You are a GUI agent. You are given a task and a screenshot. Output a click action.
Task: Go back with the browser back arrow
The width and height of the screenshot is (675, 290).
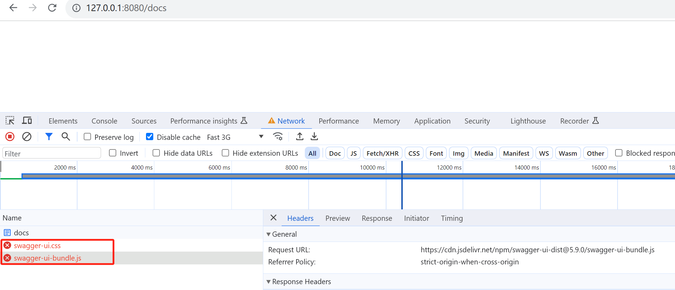click(x=13, y=8)
